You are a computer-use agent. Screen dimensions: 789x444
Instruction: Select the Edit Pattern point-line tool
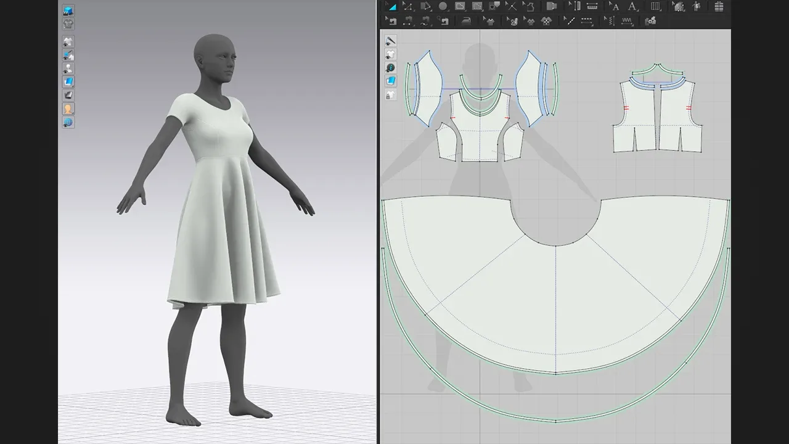point(409,6)
